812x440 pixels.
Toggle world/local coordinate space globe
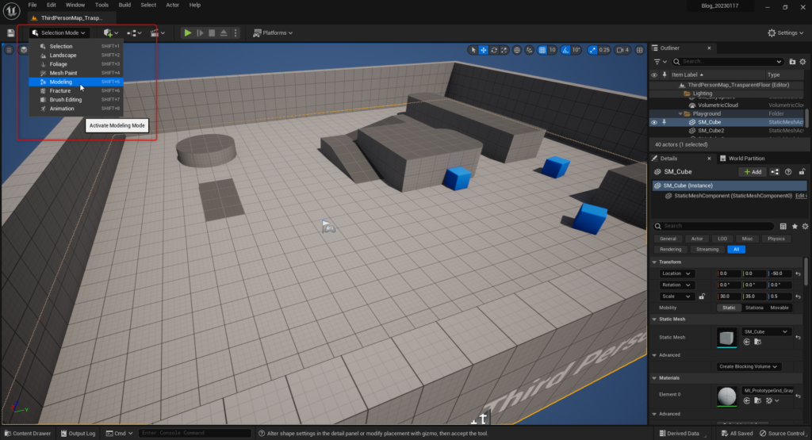[x=517, y=50]
